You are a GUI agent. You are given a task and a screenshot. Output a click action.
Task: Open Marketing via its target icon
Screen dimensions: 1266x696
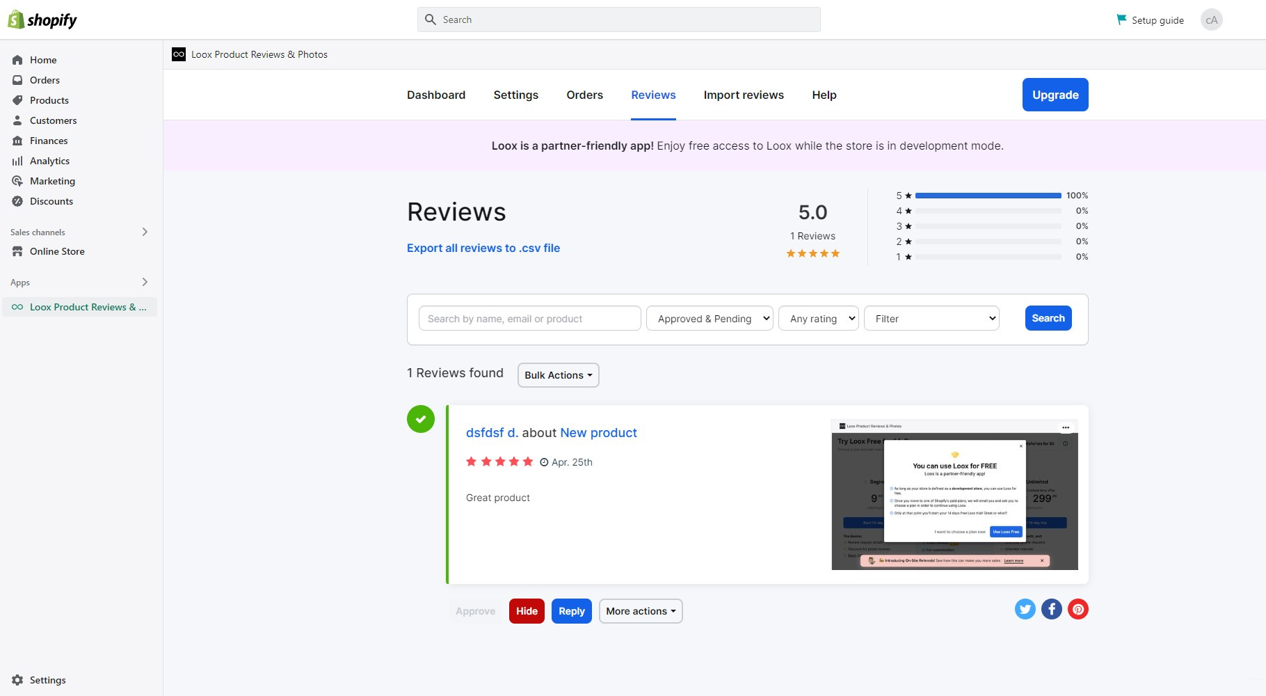coord(17,181)
